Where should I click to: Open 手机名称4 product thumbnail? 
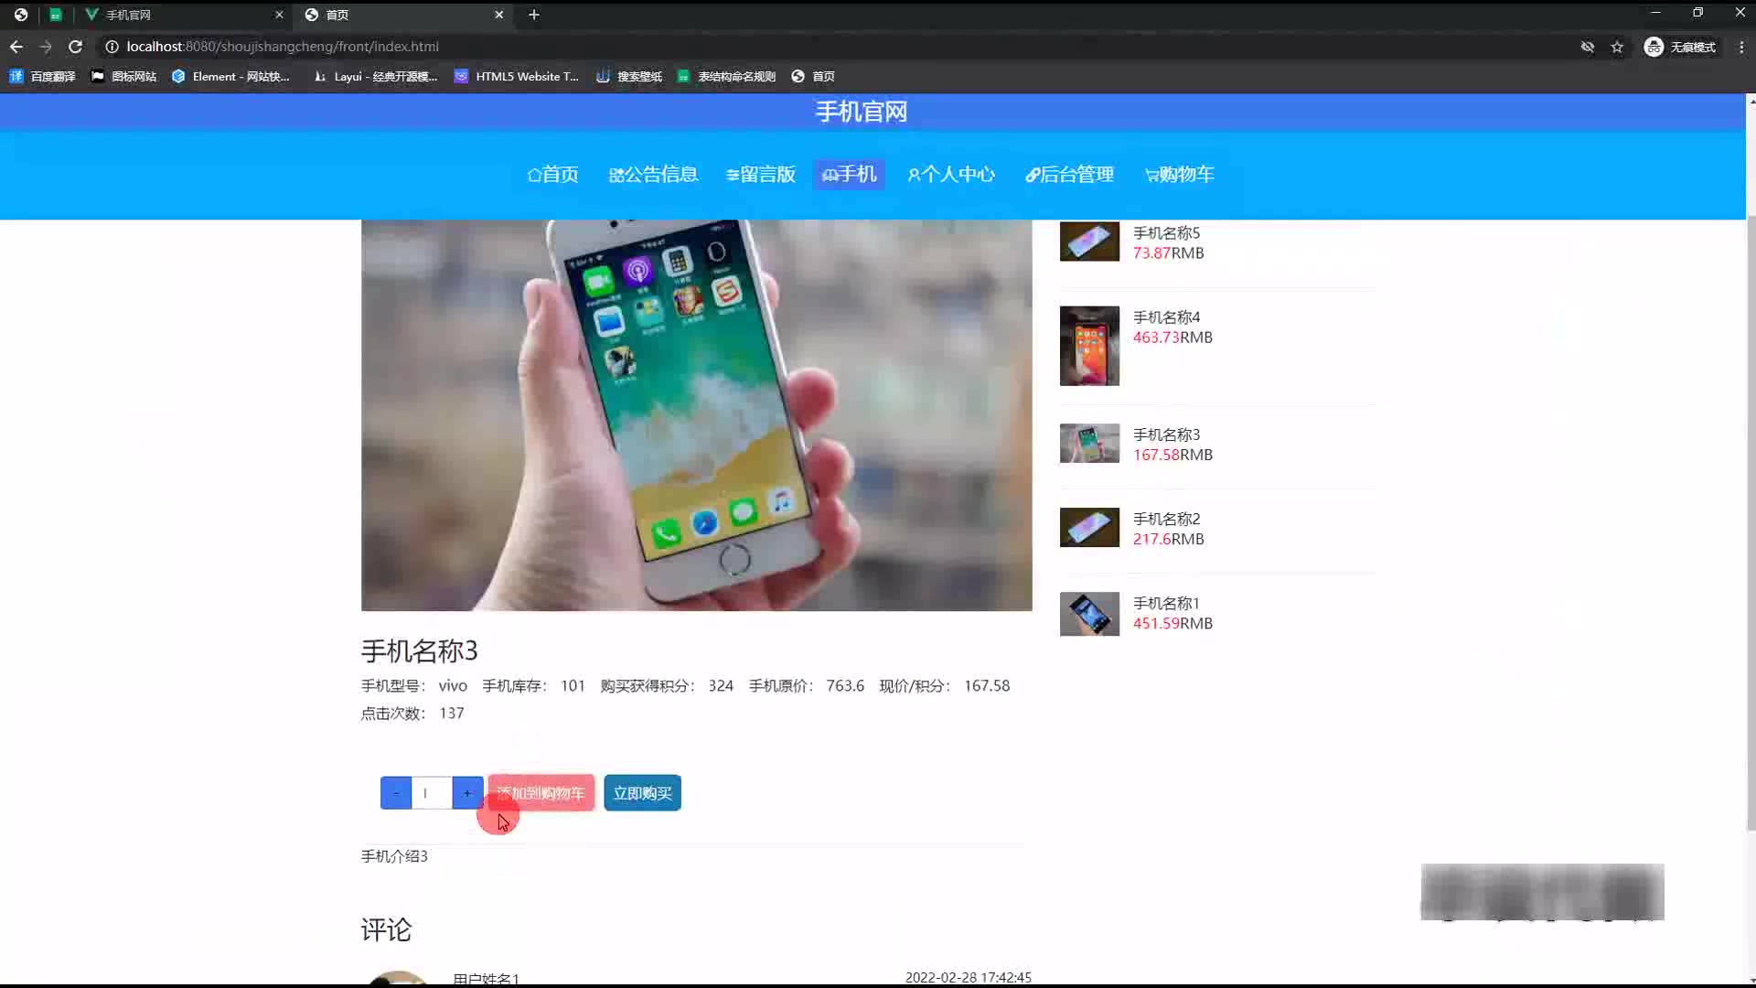(x=1089, y=346)
